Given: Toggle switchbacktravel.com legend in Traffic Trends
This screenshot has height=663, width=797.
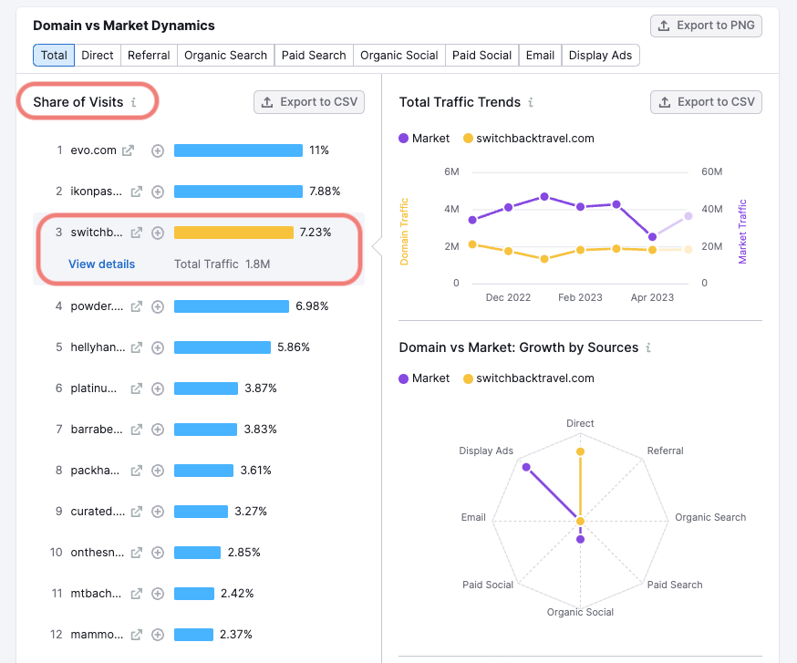Looking at the screenshot, I should [529, 139].
